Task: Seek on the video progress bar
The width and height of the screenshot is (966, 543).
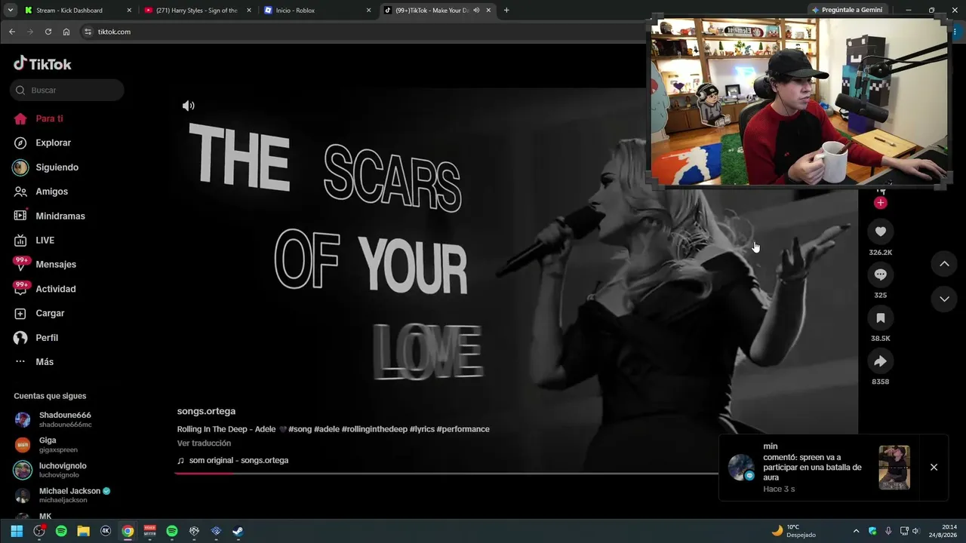Action: 446,474
